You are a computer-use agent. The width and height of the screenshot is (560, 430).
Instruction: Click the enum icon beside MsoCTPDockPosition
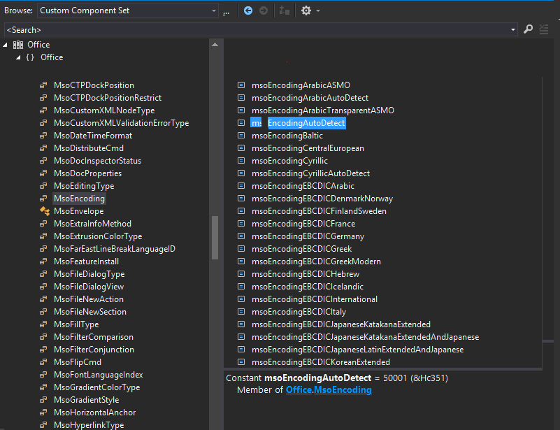(43, 85)
